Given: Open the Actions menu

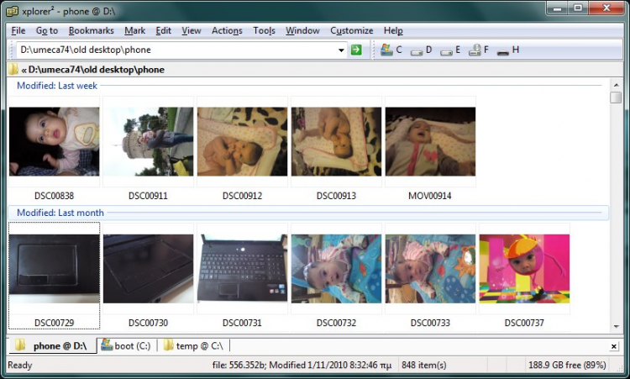Looking at the screenshot, I should 227,30.
